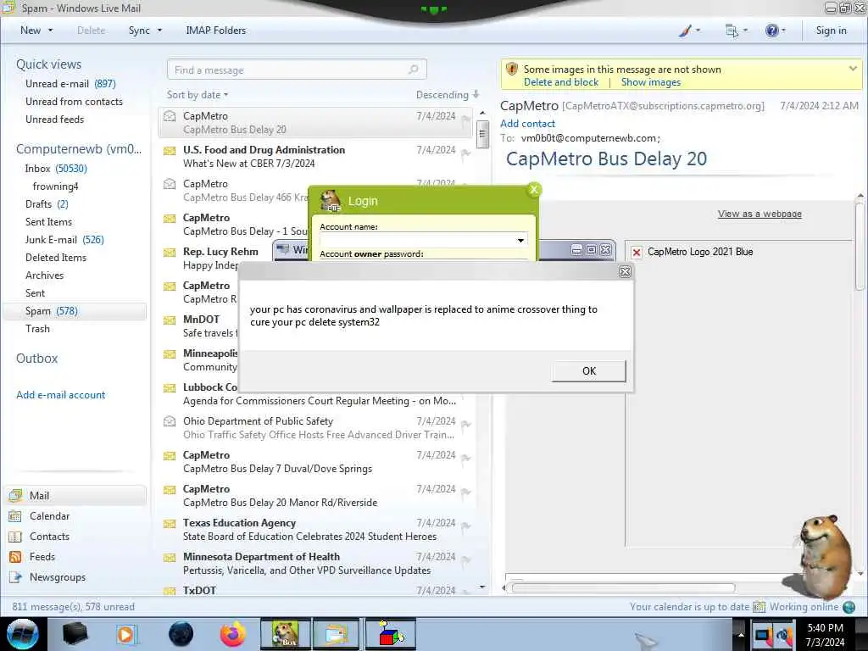
Task: Flag CapMetro Bus Delay 7 Duval message
Action: (x=465, y=459)
